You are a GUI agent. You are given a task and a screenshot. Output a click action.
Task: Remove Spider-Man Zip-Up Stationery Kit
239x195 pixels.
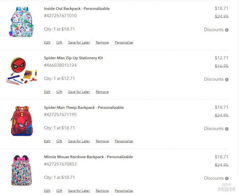pos(102,92)
